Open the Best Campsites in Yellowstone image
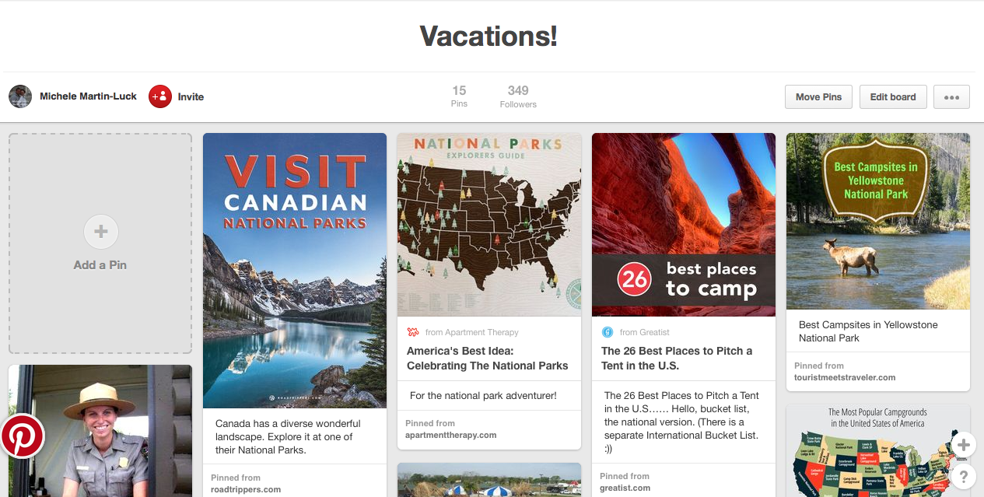This screenshot has width=984, height=497. 878,221
